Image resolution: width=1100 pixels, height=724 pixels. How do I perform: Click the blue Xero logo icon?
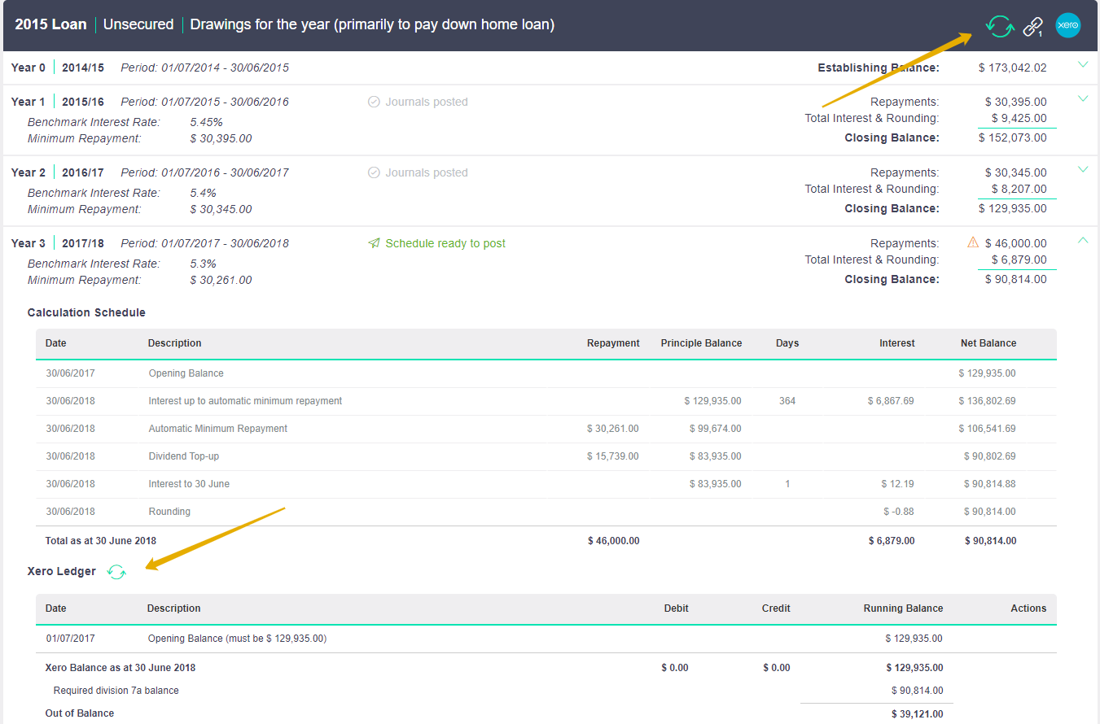click(x=1068, y=25)
